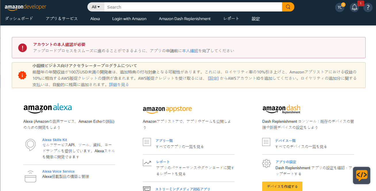The image size is (376, 191).
Task: Open the レポート link under appstore
Action: tap(163, 162)
